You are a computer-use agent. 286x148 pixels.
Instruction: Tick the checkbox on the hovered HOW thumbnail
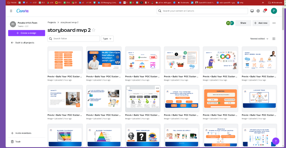click(x=128, y=88)
